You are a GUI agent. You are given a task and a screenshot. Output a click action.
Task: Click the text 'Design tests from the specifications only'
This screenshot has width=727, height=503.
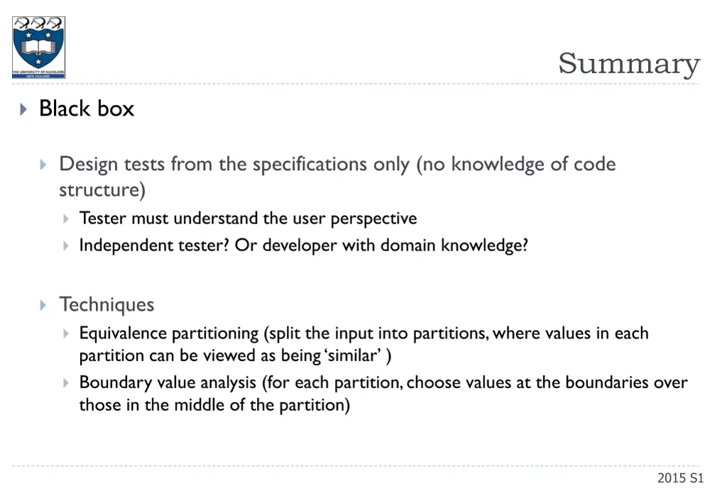[234, 165]
